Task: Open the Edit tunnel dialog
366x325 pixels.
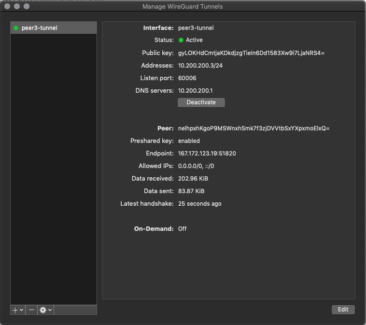Action: (343, 310)
